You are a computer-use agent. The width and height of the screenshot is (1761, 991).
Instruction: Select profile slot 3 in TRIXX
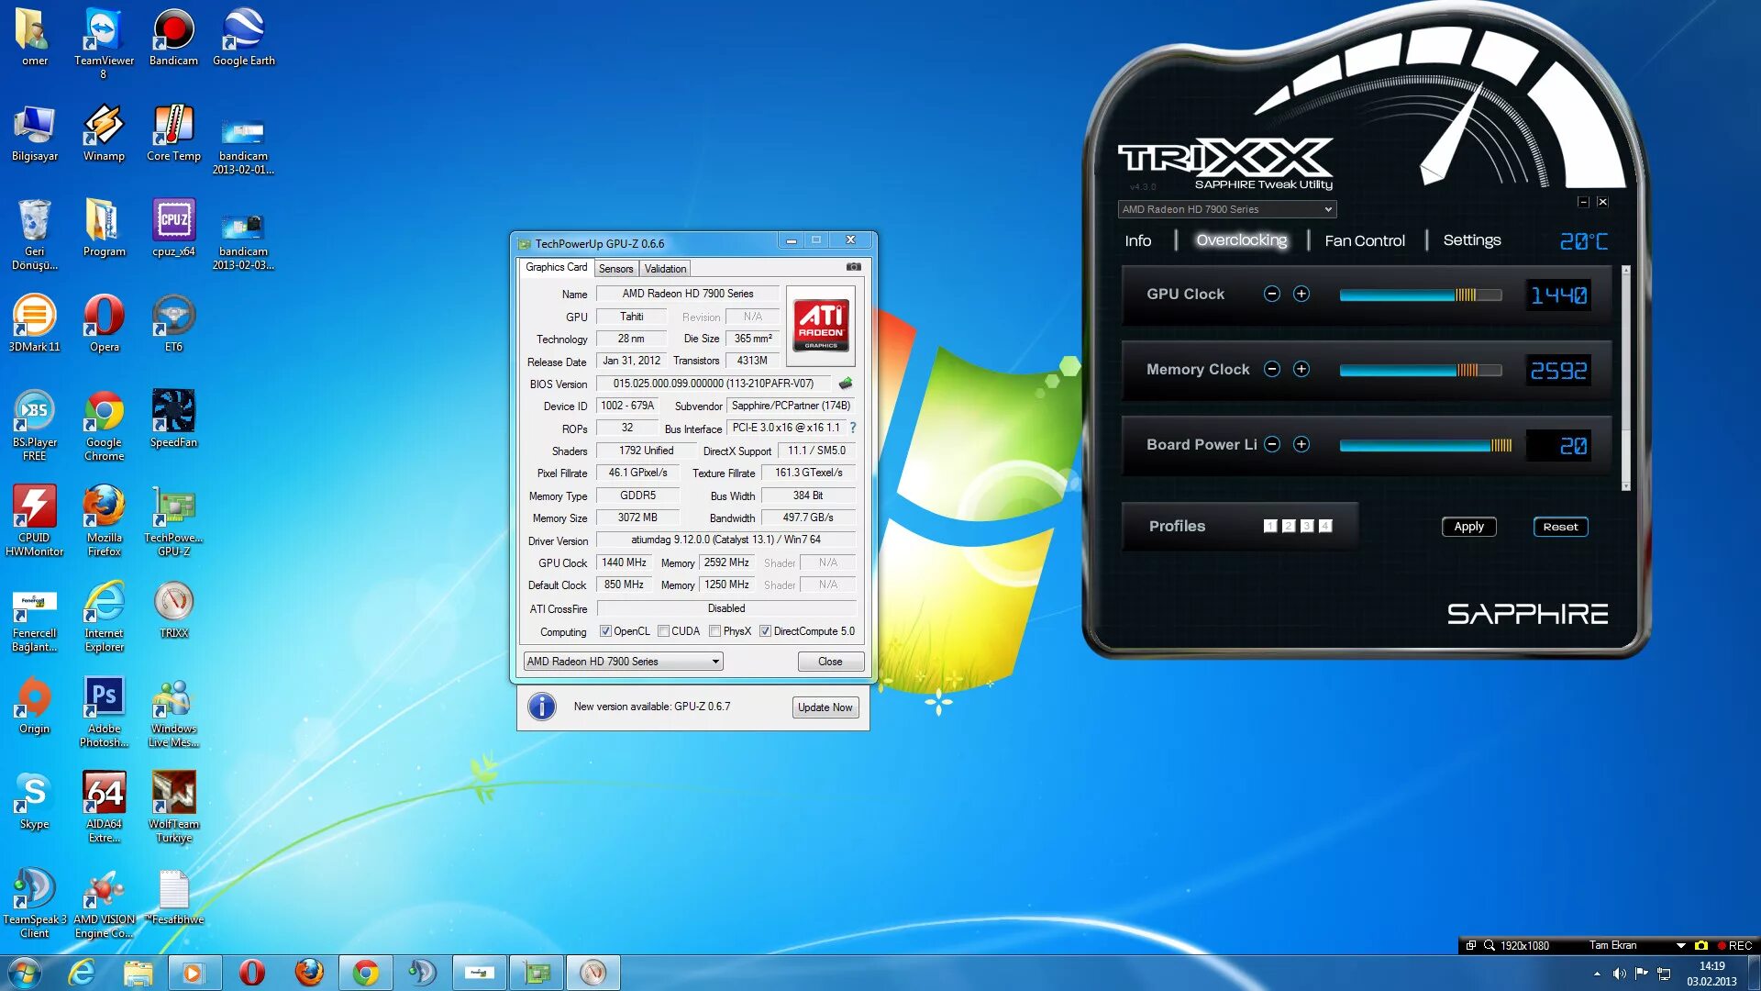point(1307,526)
